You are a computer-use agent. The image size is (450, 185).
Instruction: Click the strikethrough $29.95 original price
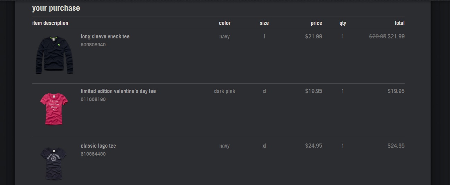point(378,36)
